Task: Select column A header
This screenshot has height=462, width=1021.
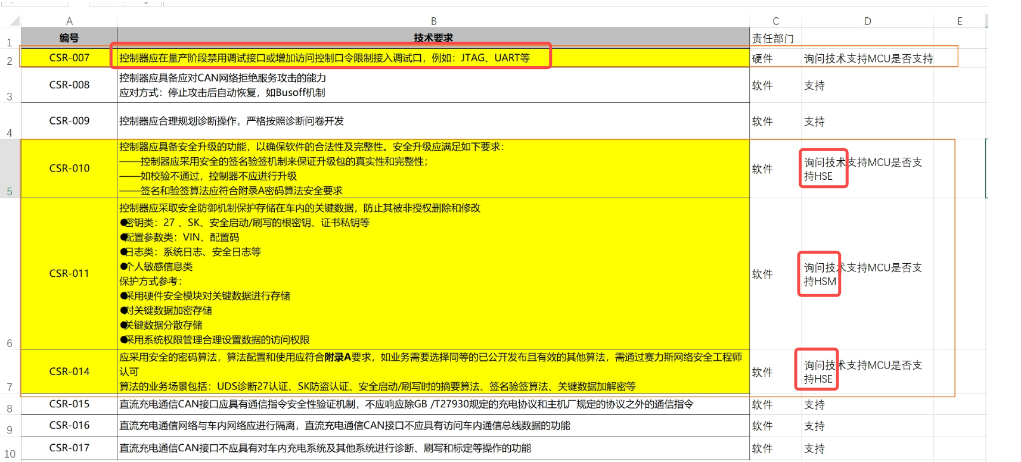Action: coord(69,21)
